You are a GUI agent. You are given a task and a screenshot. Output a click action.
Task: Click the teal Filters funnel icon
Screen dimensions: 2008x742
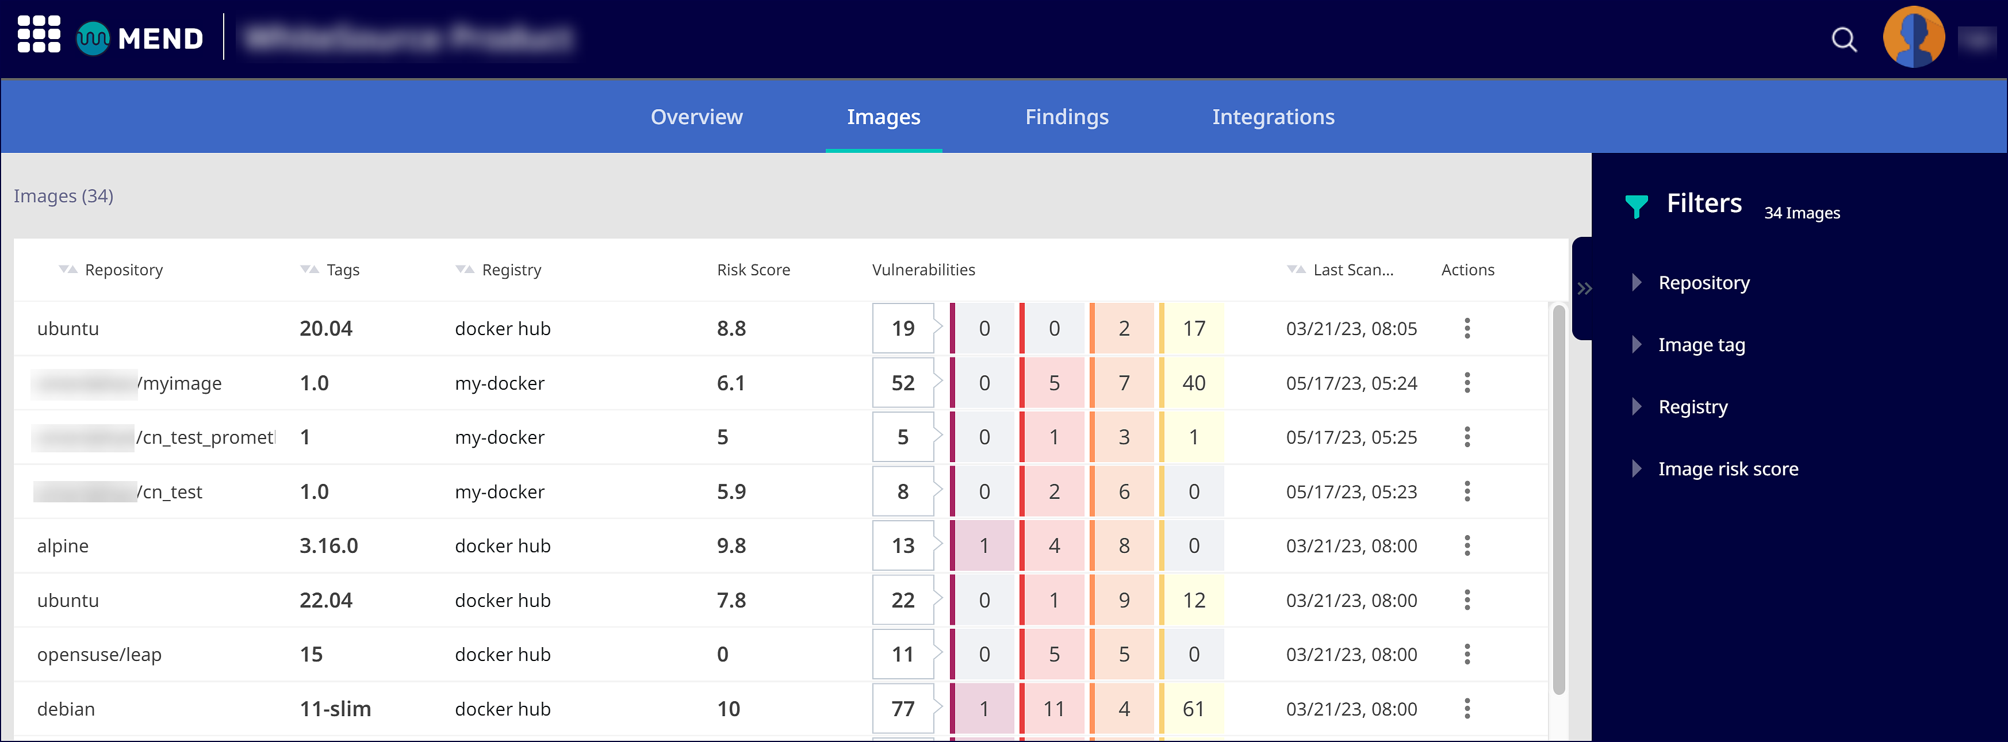(x=1636, y=206)
